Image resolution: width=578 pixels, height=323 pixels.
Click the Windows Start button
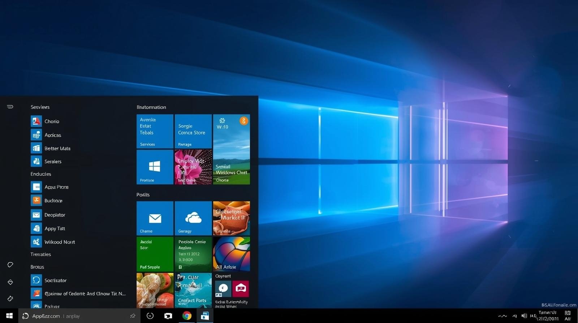point(9,316)
